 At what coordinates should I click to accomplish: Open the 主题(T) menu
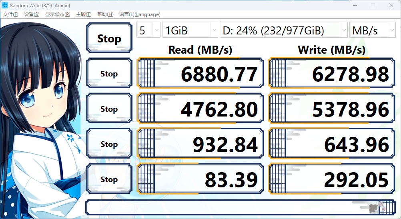click(x=83, y=14)
